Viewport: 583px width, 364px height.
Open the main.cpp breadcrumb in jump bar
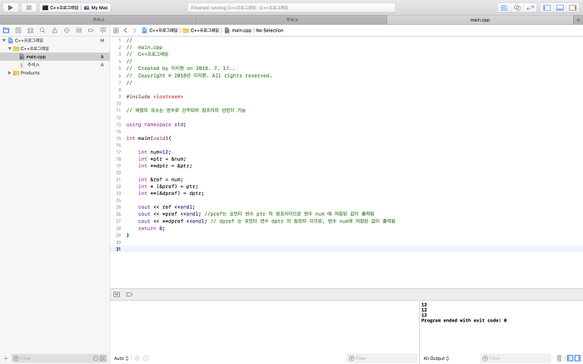tap(238, 30)
